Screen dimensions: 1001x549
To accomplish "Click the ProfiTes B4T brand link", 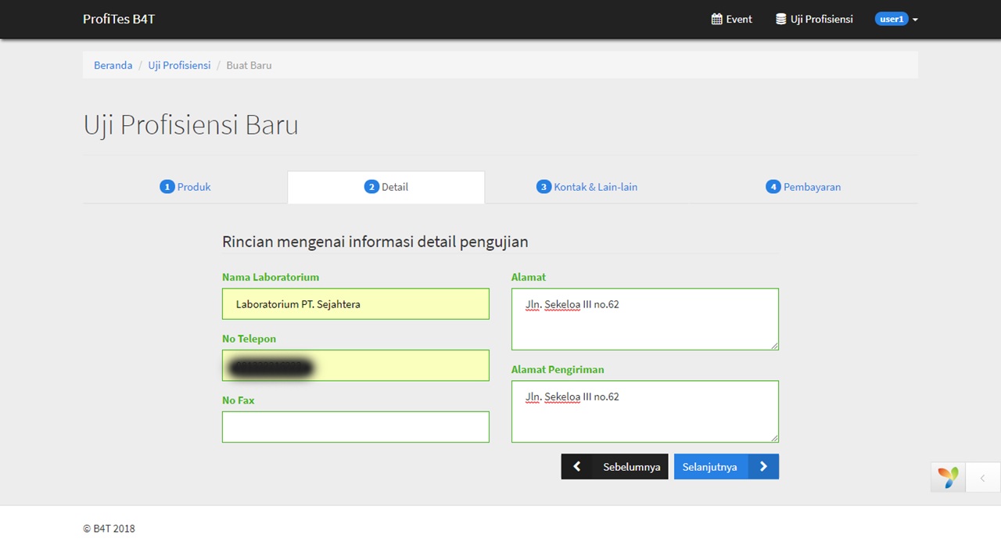I will (x=119, y=19).
